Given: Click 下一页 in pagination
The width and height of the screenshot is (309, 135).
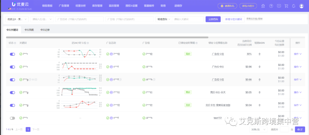Looking at the screenshot, I should point(36,130).
